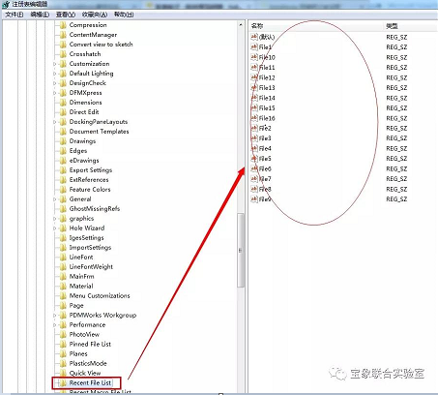The width and height of the screenshot is (438, 395).
Task: Click the File1 string value icon
Action: click(x=254, y=47)
